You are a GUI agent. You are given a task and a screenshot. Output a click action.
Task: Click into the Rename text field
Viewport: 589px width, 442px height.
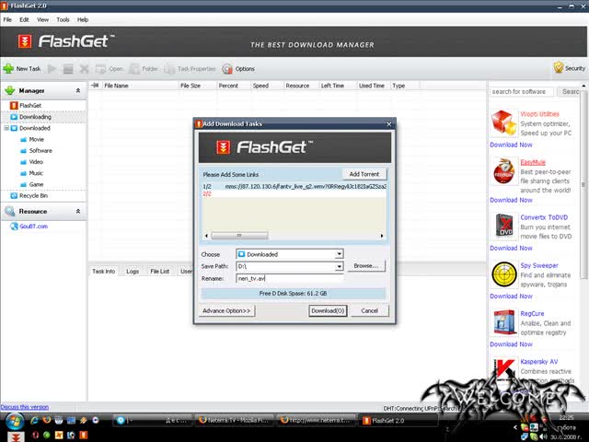(290, 278)
